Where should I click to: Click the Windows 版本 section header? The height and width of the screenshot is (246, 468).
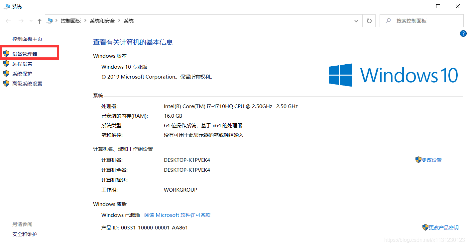110,56
